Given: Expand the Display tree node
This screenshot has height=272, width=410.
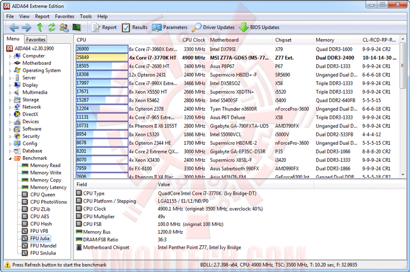Looking at the screenshot, I should [x=10, y=85].
